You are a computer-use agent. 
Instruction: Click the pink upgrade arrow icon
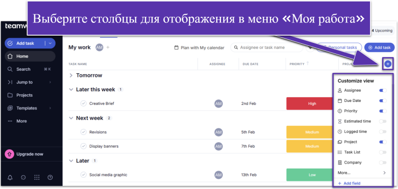tap(9, 154)
